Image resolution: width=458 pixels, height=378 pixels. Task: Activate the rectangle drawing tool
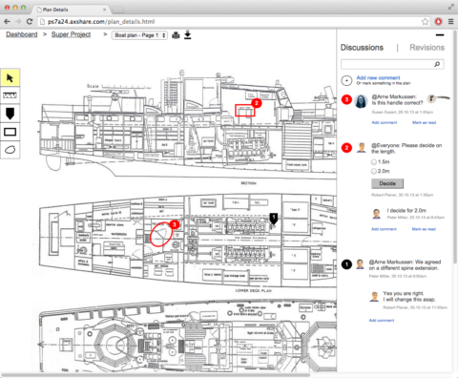click(x=10, y=132)
